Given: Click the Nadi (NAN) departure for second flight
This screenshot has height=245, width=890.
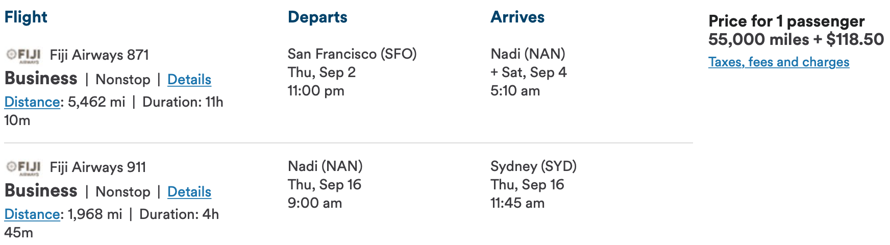Looking at the screenshot, I should 325,166.
